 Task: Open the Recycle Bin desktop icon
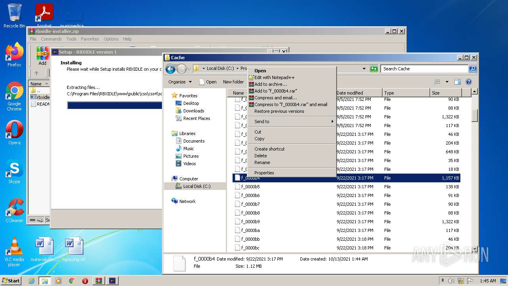[14, 16]
